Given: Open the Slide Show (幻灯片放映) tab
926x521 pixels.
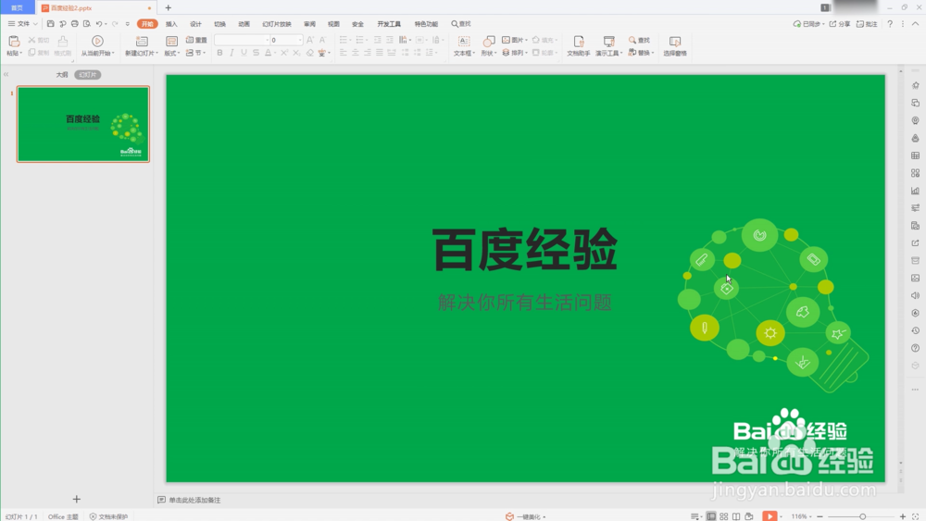Looking at the screenshot, I should 276,24.
